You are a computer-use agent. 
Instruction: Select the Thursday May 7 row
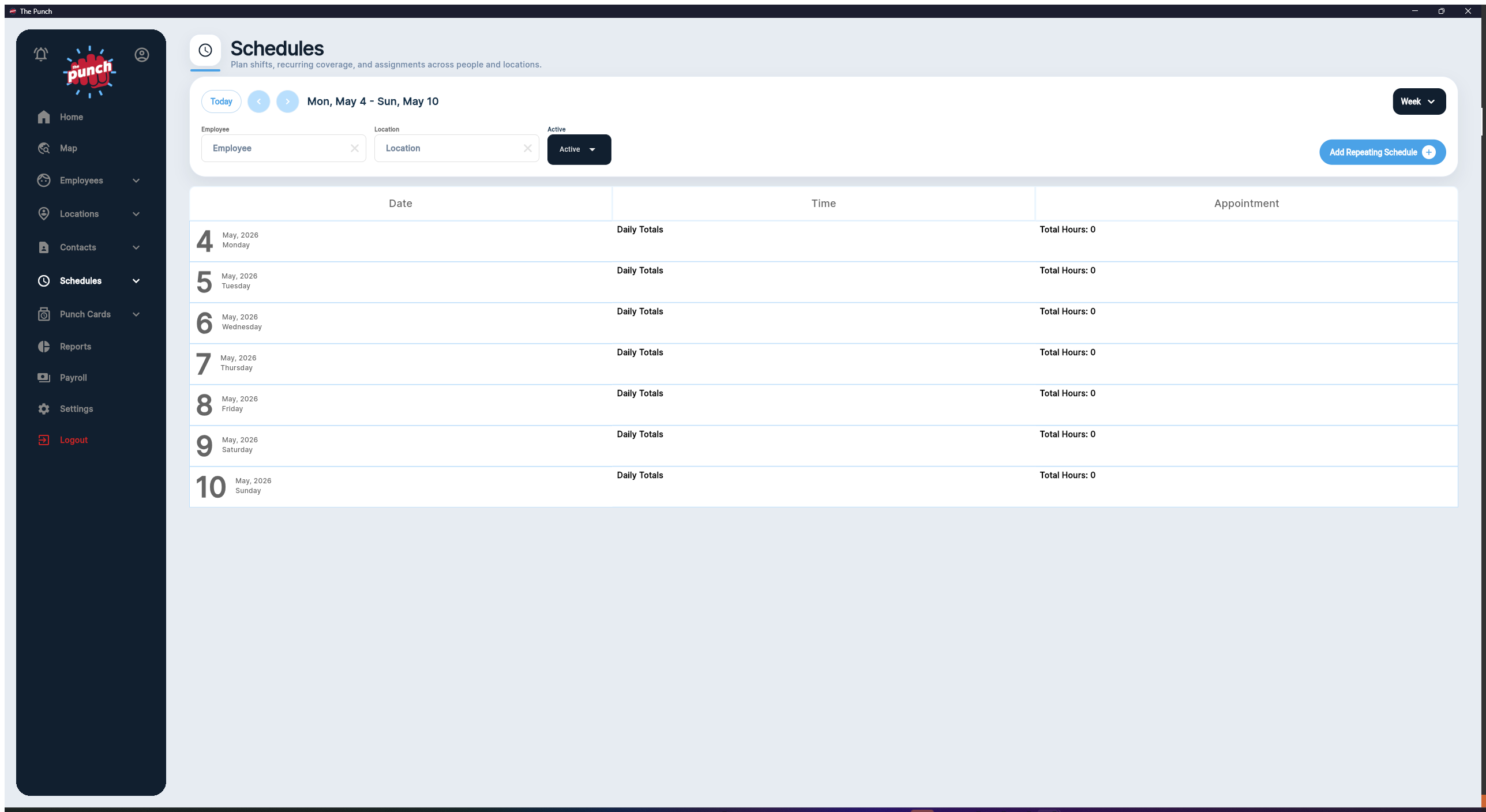pos(824,364)
